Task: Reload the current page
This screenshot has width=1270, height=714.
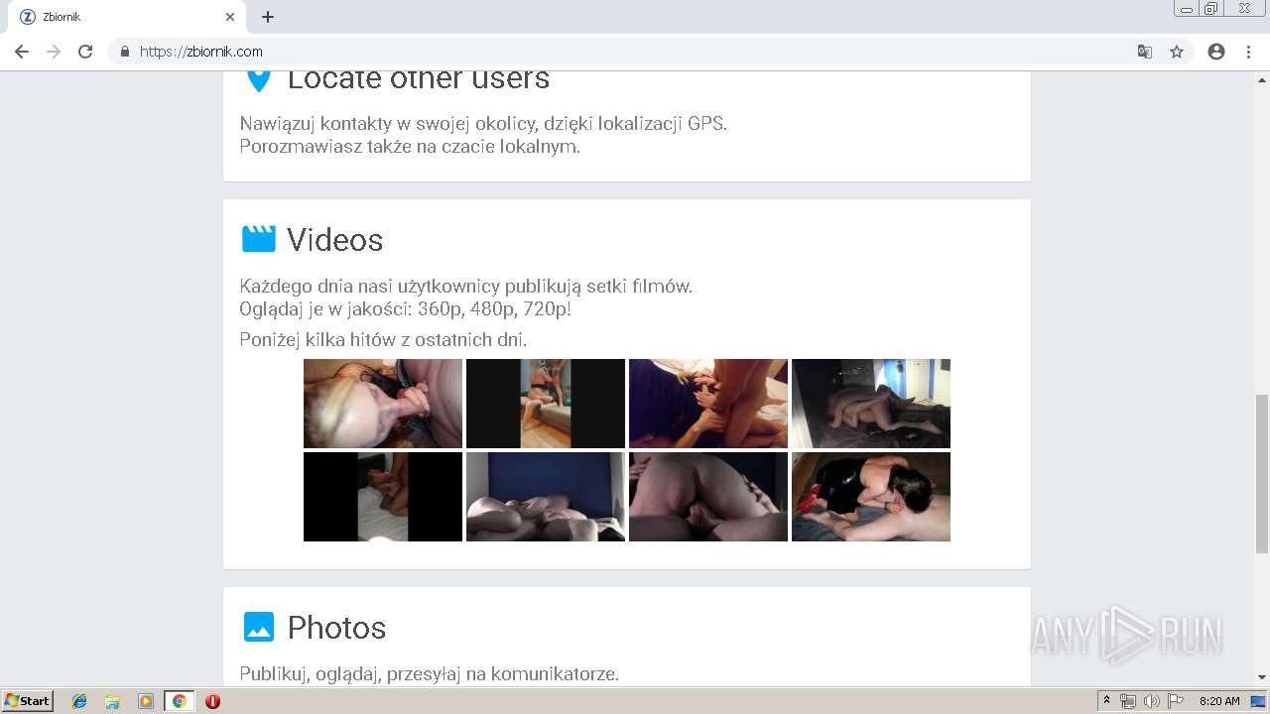Action: point(85,52)
